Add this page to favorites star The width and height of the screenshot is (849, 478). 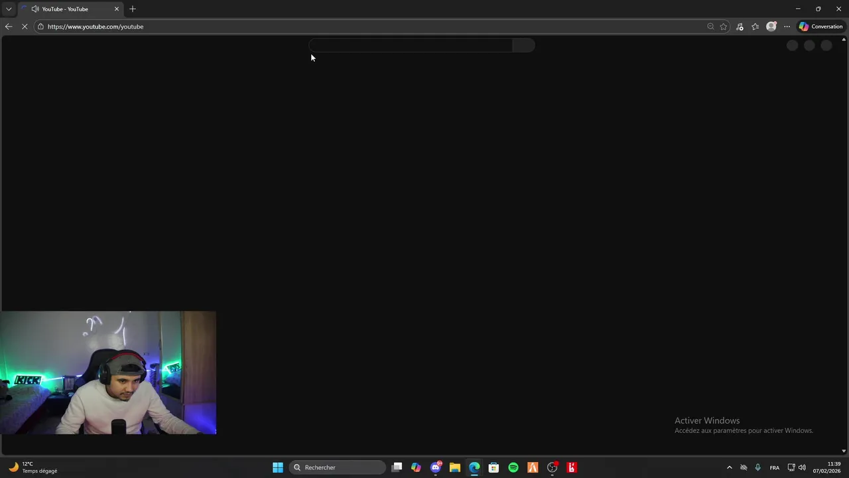(724, 27)
